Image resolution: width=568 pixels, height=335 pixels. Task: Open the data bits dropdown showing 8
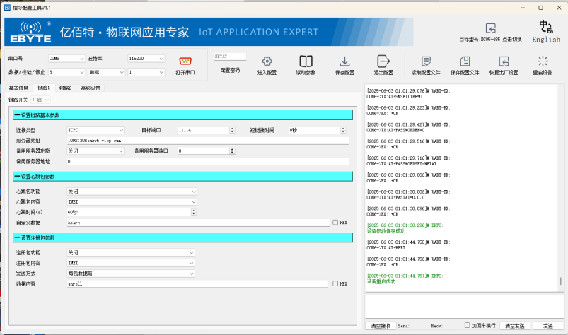pos(66,72)
